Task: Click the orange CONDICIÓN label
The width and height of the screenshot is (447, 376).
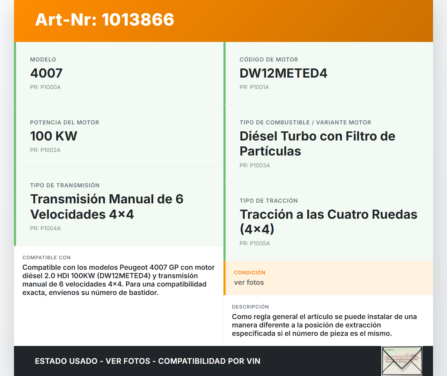Action: point(249,273)
